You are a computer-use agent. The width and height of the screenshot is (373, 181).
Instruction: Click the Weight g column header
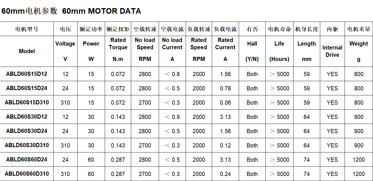pyautogui.click(x=359, y=51)
